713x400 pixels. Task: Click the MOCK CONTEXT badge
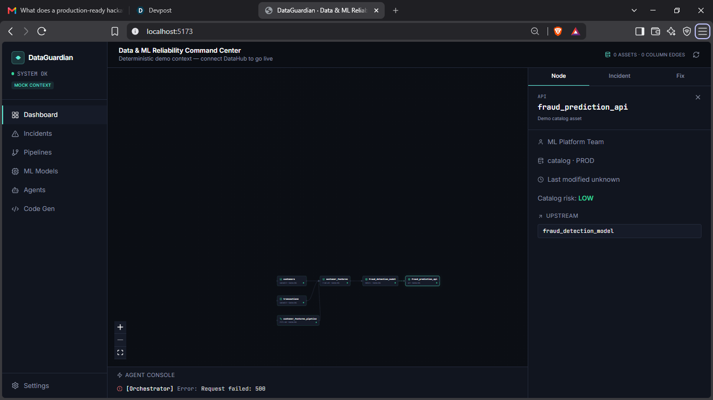pyautogui.click(x=32, y=85)
